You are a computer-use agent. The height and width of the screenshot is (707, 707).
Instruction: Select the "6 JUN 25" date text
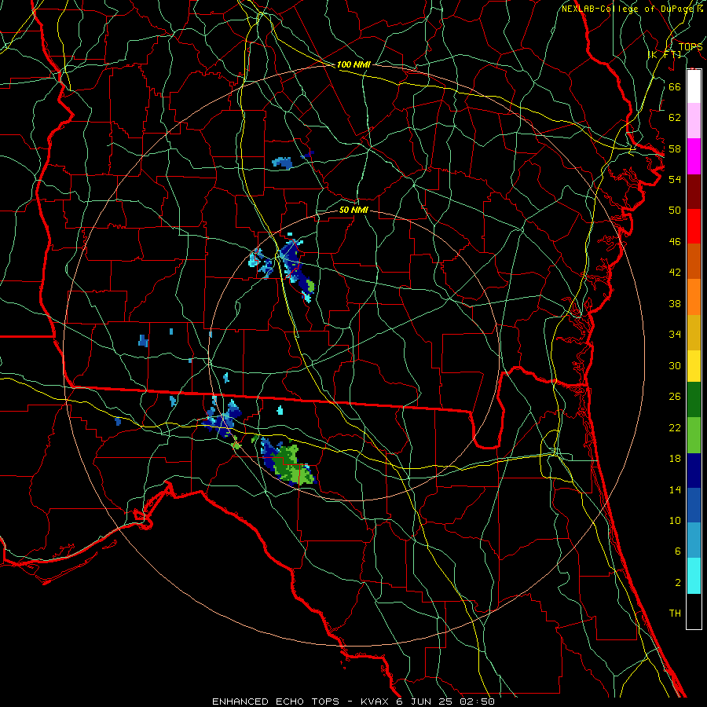pos(424,702)
